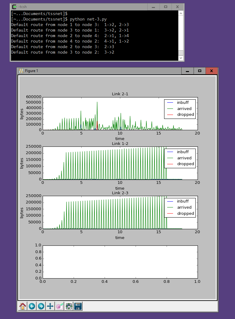Open Configure subplots tool
Screen dimensions: 235x319
tap(69, 306)
